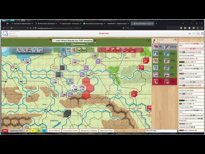Bookmark page with the star icon
This screenshot has height=154, width=205.
(123, 28)
